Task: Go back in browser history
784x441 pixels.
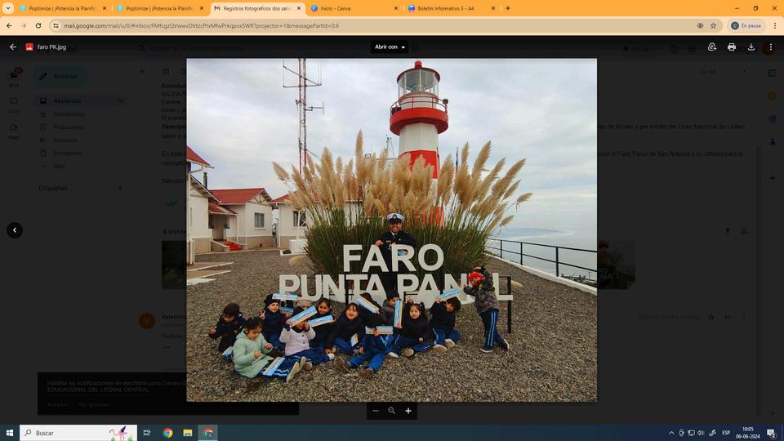Action: 9,25
